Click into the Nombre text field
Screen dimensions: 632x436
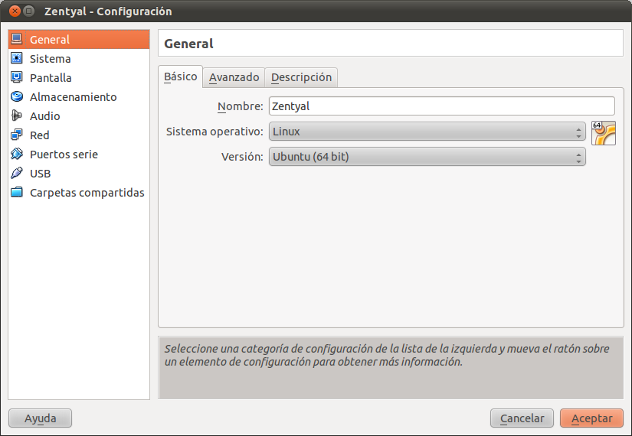click(441, 106)
